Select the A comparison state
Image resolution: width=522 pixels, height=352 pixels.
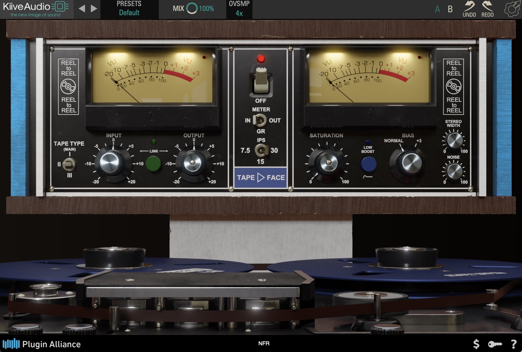point(437,9)
